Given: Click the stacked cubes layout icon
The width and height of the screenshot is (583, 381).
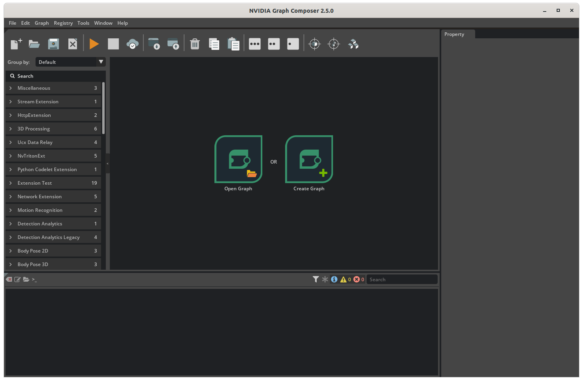Looking at the screenshot, I should tap(353, 44).
